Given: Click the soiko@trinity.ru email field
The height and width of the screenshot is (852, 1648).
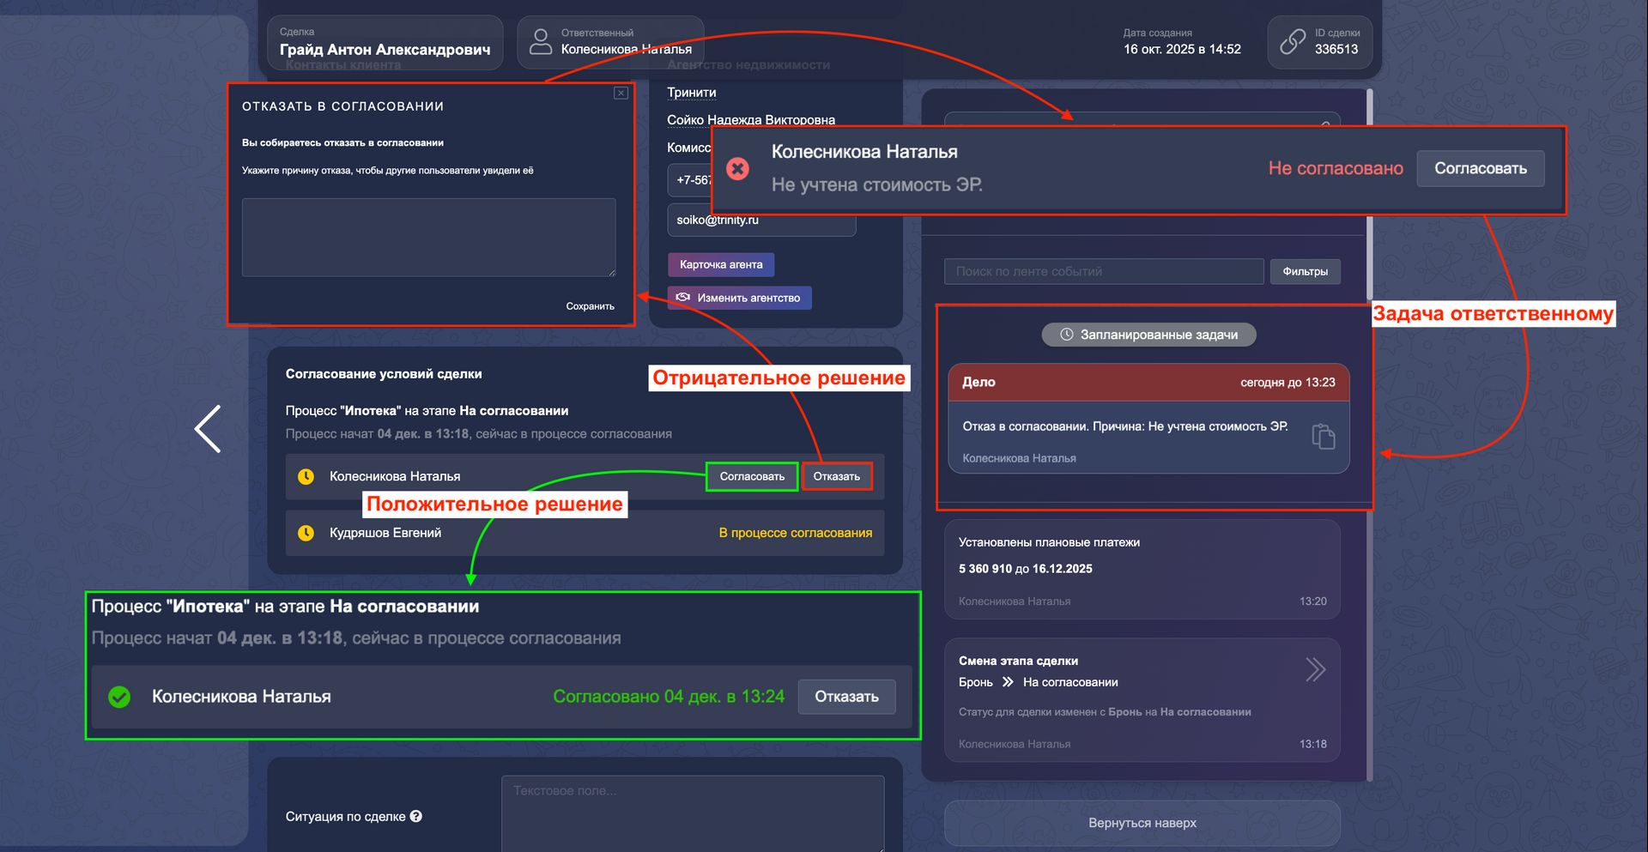Looking at the screenshot, I should click(761, 221).
